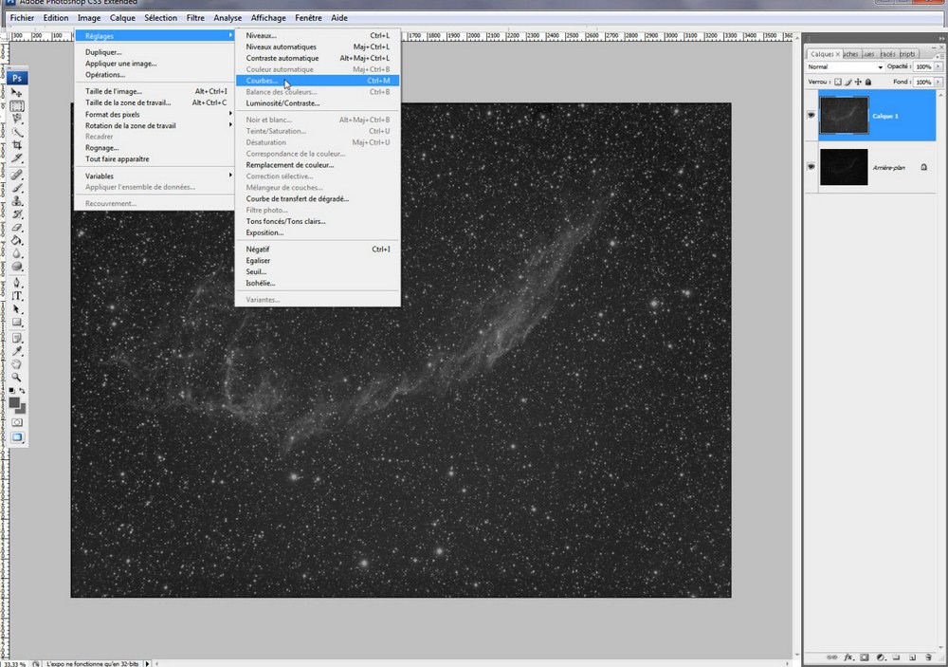948x667 pixels.
Task: Select the Dodge tool
Action: (x=17, y=267)
